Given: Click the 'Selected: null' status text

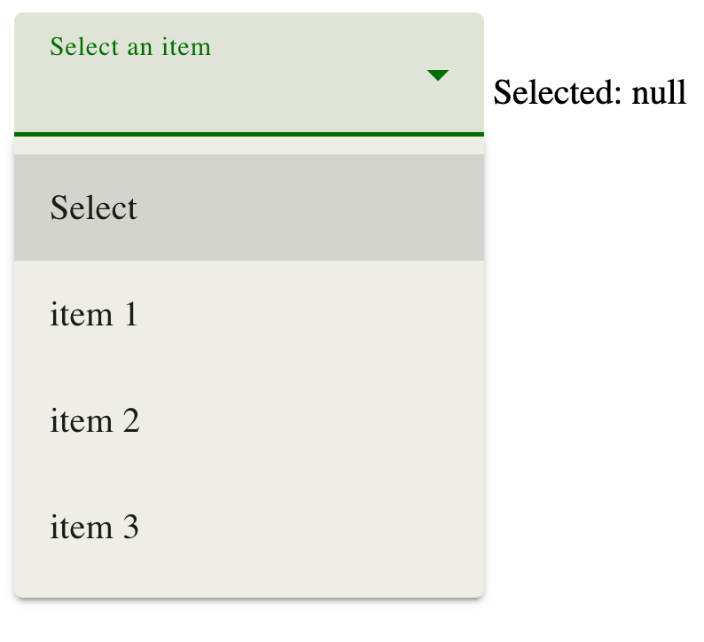Looking at the screenshot, I should click(x=590, y=92).
